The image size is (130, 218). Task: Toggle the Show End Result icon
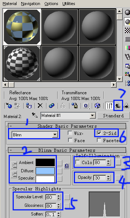tap(109, 106)
